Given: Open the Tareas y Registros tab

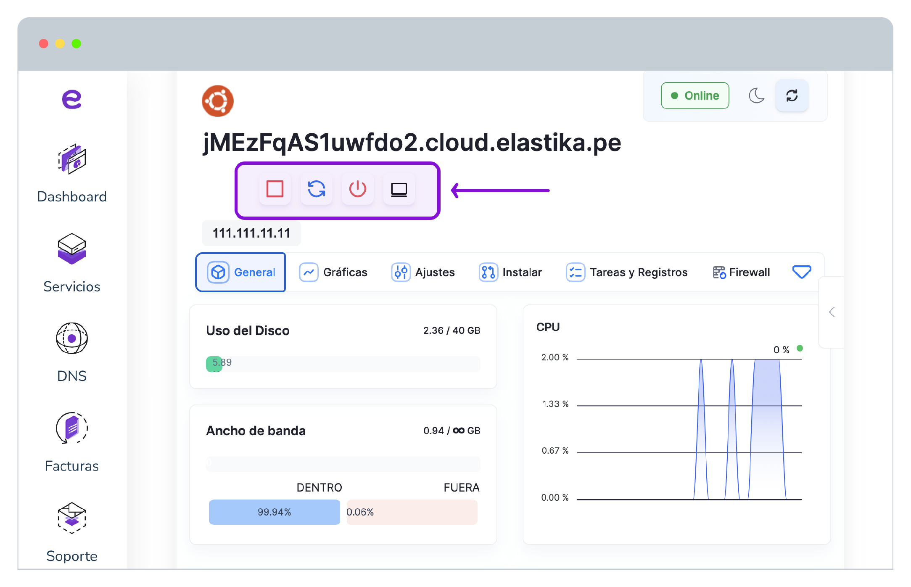Looking at the screenshot, I should point(627,272).
